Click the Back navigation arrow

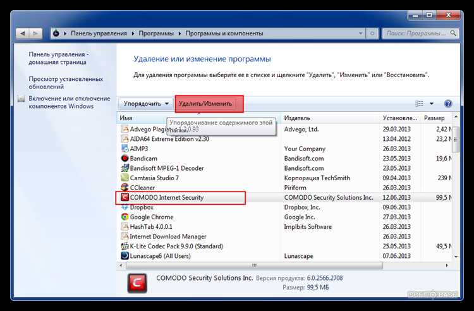pyautogui.click(x=23, y=34)
